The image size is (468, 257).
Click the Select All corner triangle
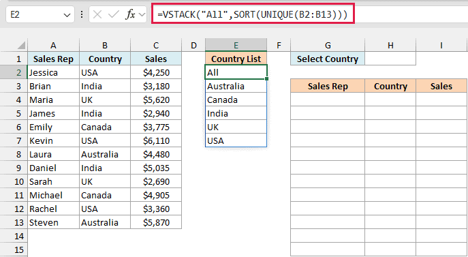(x=21, y=46)
